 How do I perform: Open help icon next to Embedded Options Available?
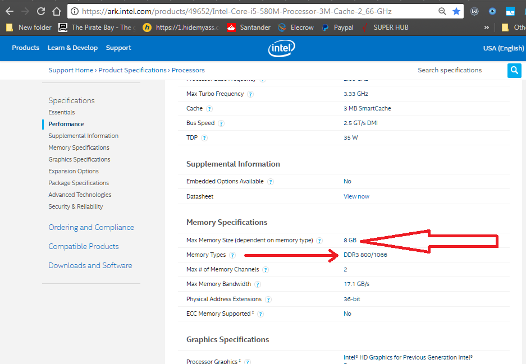(271, 182)
